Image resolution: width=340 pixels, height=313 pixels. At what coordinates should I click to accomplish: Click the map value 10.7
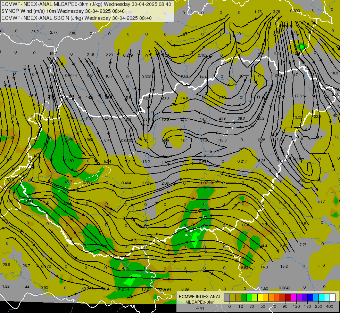point(109,76)
